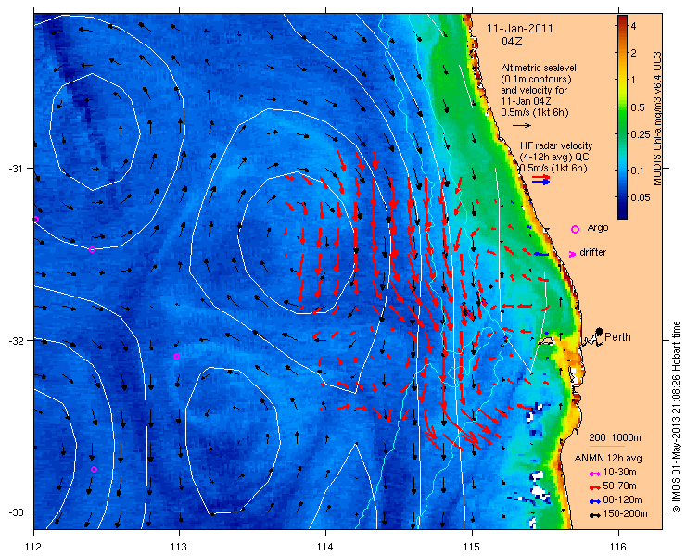Click the 112 longitude axis label
This screenshot has width=686, height=556.
[33, 547]
